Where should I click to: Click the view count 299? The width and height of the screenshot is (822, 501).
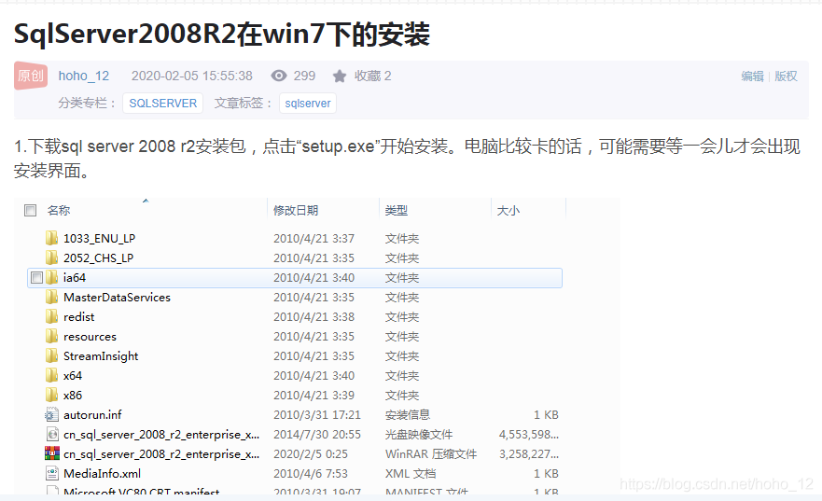(304, 76)
